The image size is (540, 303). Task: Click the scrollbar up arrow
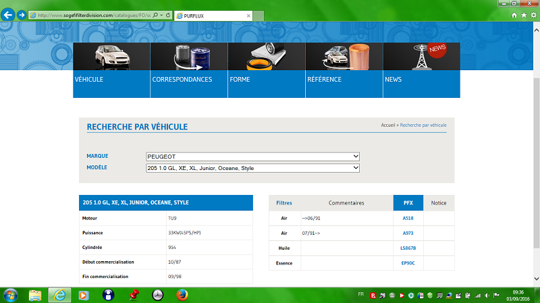[537, 30]
